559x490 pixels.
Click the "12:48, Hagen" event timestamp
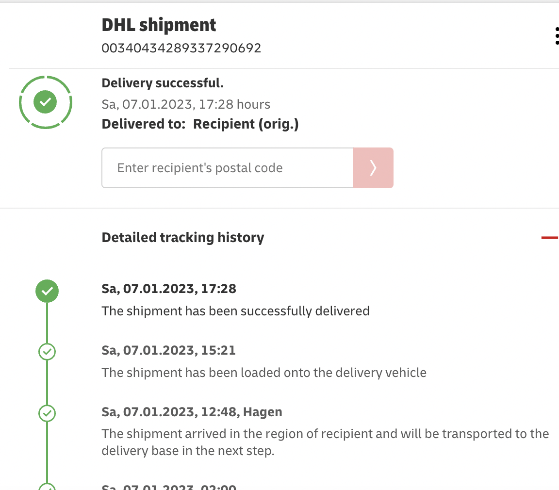coord(192,412)
